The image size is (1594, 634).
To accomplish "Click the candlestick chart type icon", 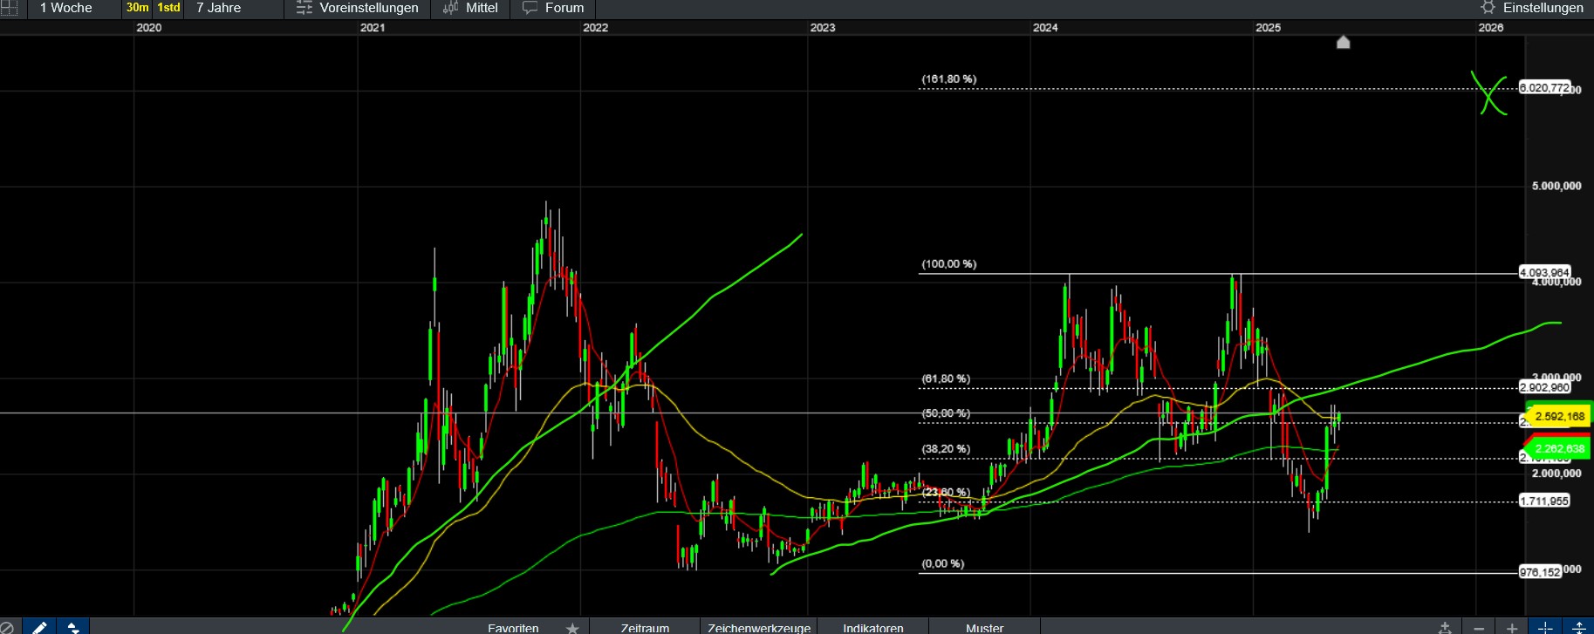I will coord(450,8).
